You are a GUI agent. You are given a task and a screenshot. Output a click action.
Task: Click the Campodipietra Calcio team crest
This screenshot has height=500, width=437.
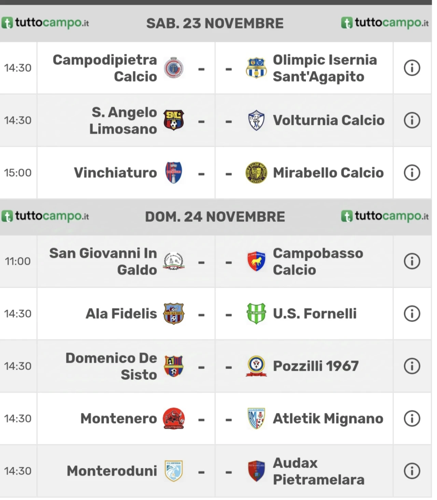pyautogui.click(x=174, y=68)
